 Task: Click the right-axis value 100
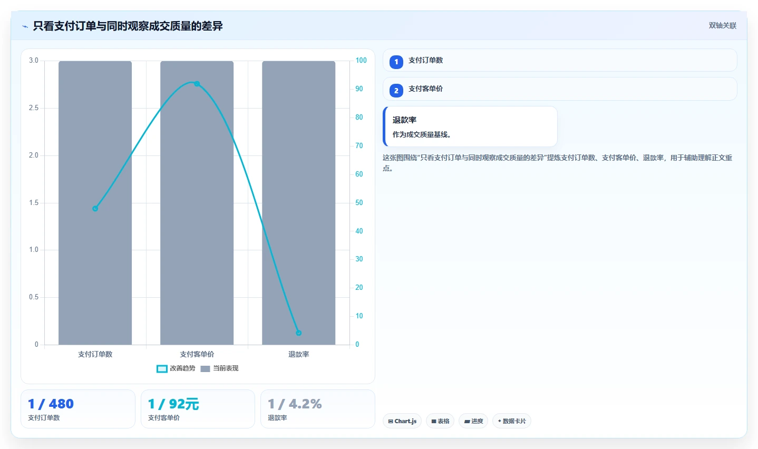tap(361, 61)
